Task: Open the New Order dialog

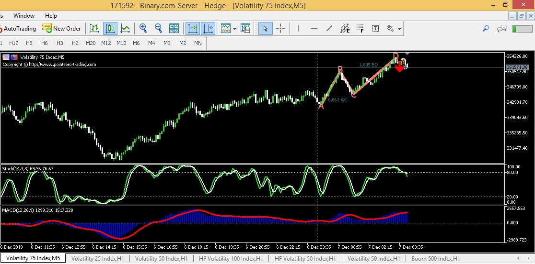Action: 62,29
